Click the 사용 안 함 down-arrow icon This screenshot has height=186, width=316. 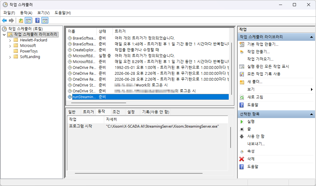point(242,137)
